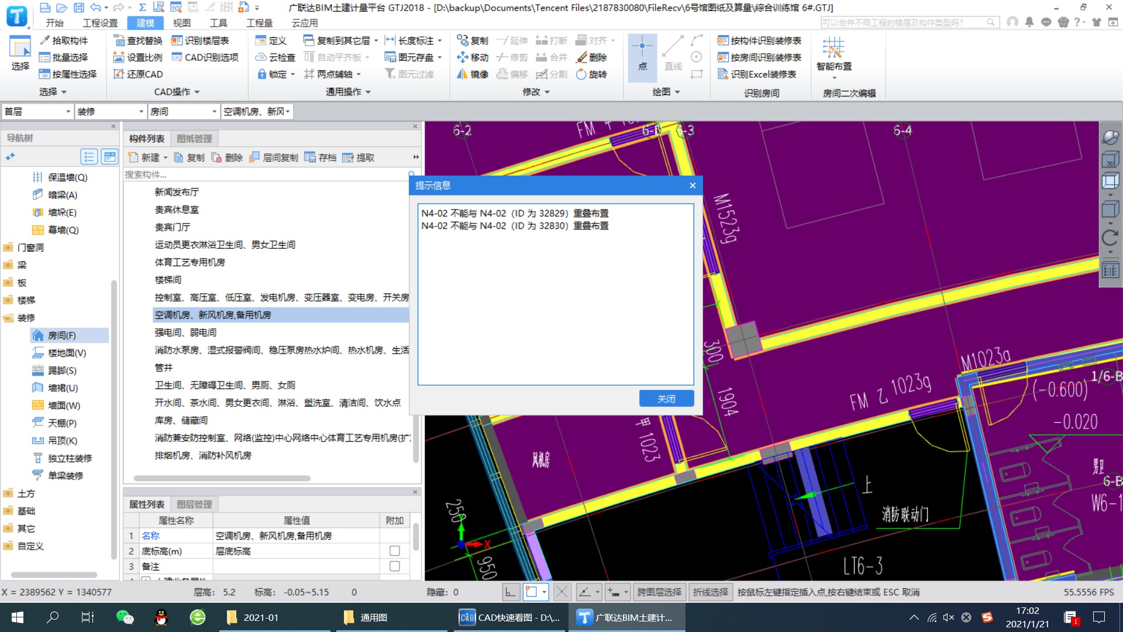The height and width of the screenshot is (632, 1123).
Task: Select the 拾取构件 pick component tool
Action: coord(64,40)
